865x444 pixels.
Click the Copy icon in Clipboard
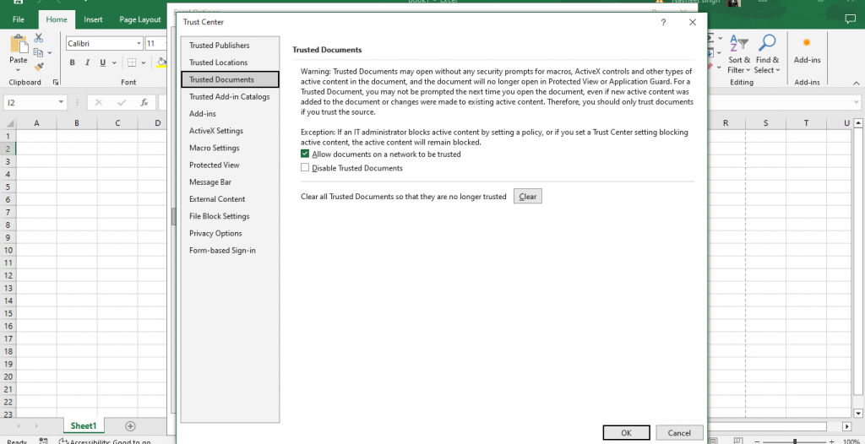pyautogui.click(x=39, y=52)
